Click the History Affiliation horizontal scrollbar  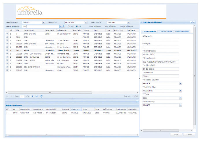coord(47,135)
